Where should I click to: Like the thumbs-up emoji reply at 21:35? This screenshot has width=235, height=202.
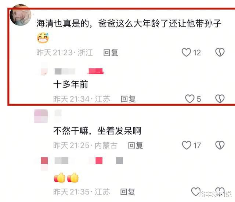[196, 191]
